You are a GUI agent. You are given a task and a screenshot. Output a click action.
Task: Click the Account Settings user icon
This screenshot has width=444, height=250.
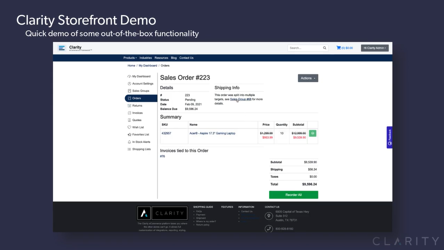[129, 83]
